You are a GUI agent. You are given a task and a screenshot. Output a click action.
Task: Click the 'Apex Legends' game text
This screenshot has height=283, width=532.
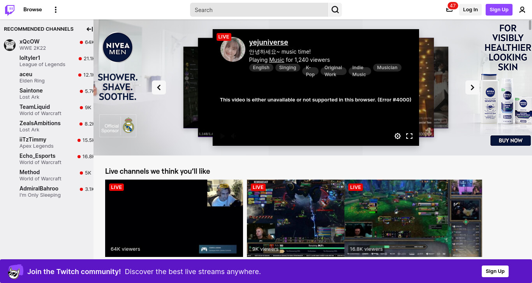click(x=37, y=146)
